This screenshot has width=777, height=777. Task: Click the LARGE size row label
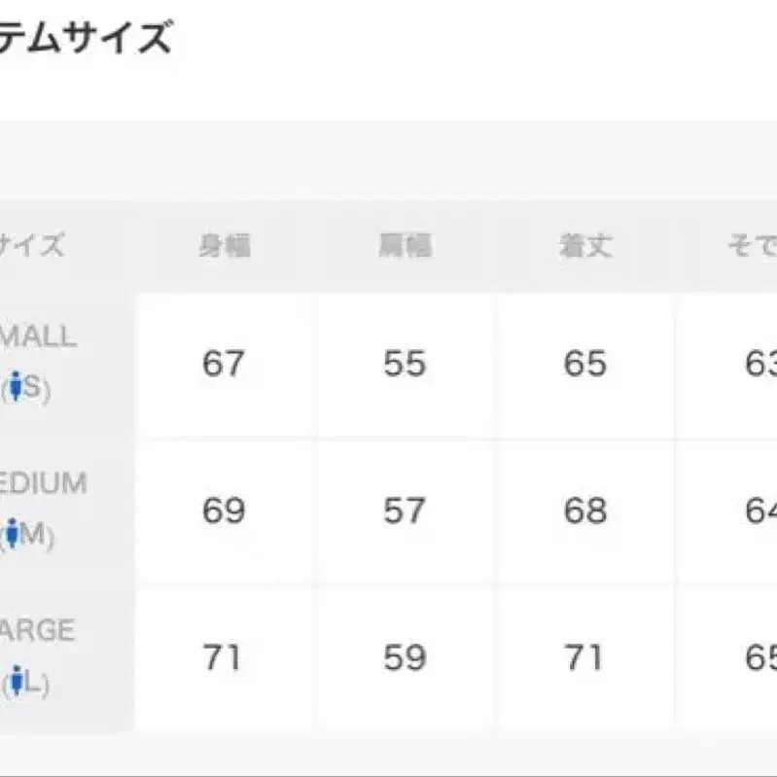[39, 631]
